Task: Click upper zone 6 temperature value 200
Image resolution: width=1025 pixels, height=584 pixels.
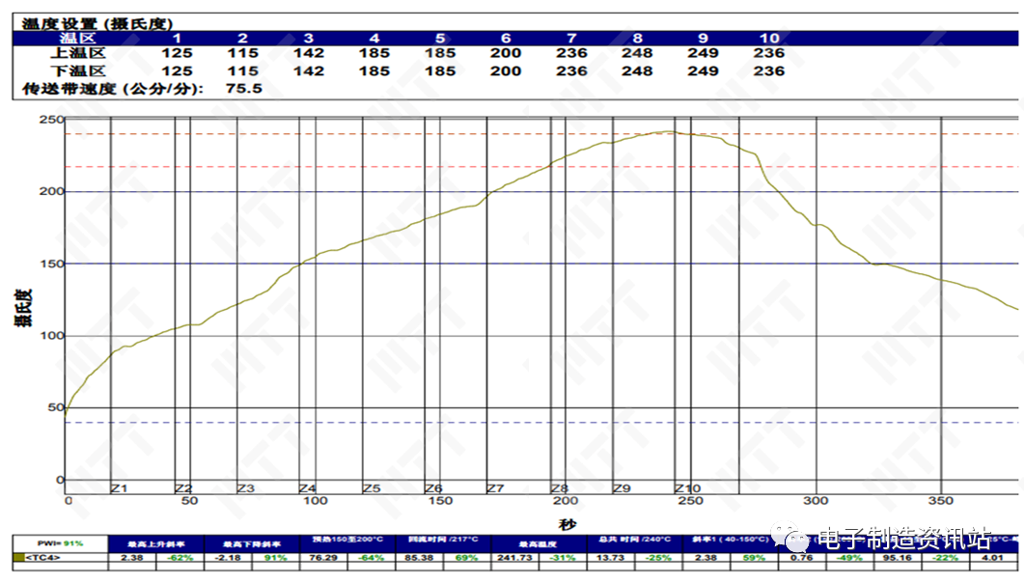Action: (x=505, y=54)
